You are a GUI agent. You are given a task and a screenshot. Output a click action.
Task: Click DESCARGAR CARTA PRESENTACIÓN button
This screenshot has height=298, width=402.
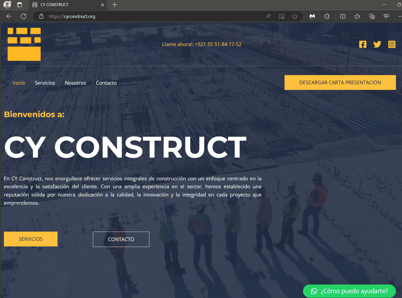point(340,82)
